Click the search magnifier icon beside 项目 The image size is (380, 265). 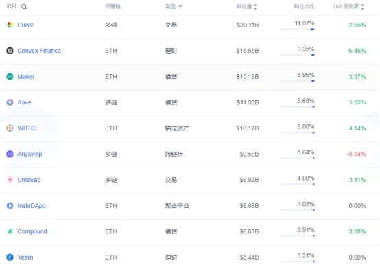pos(24,7)
